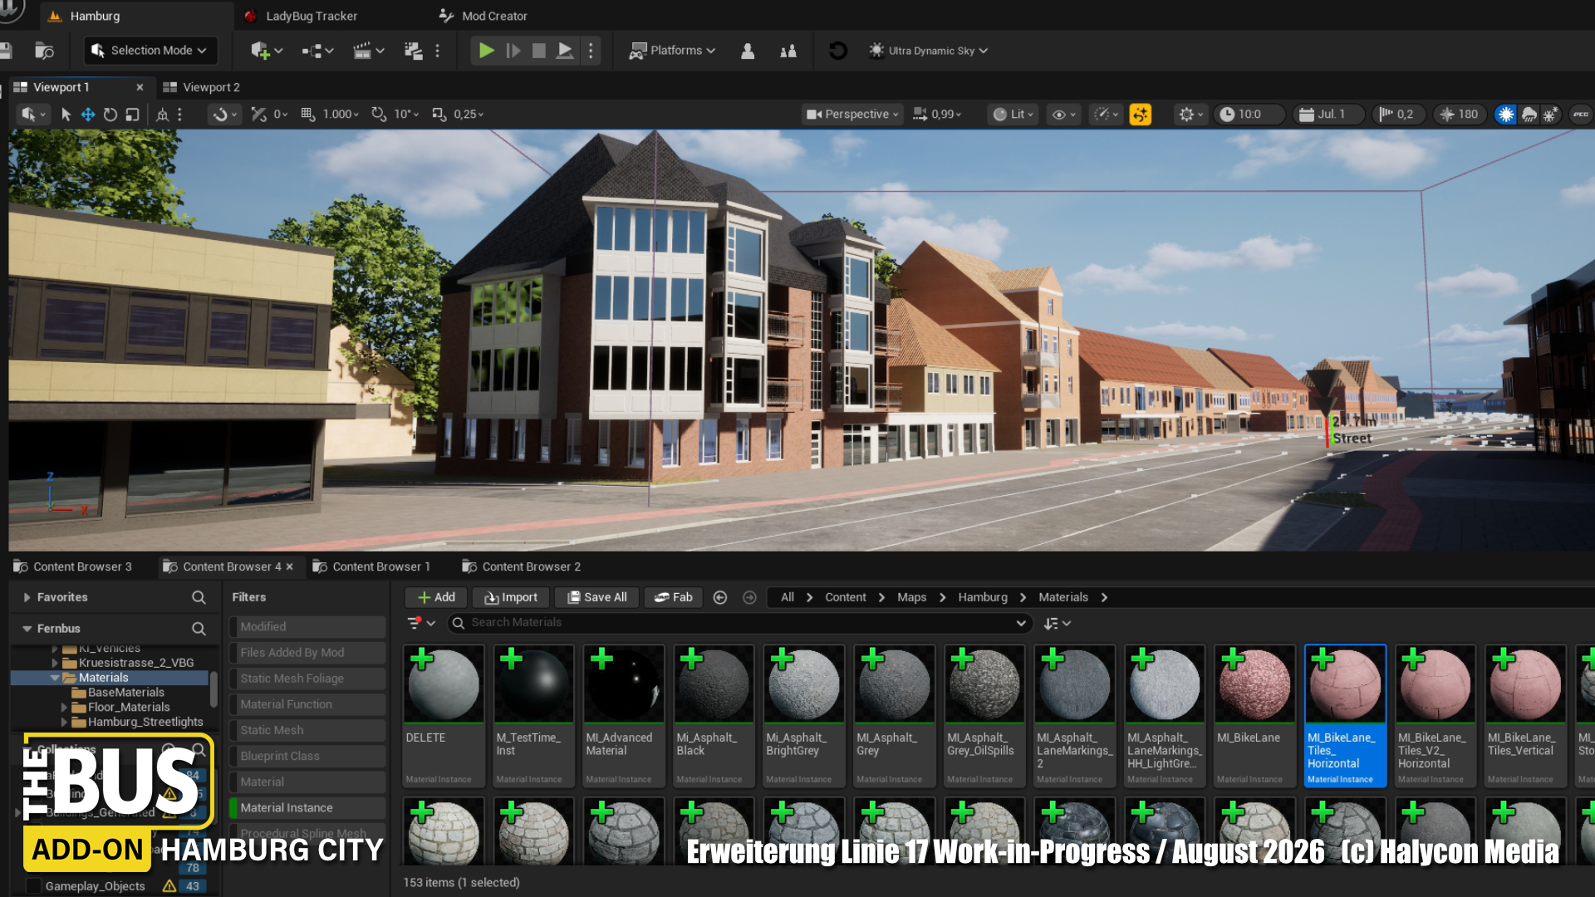
Task: Click the Jul. 1 date field
Action: tap(1329, 115)
